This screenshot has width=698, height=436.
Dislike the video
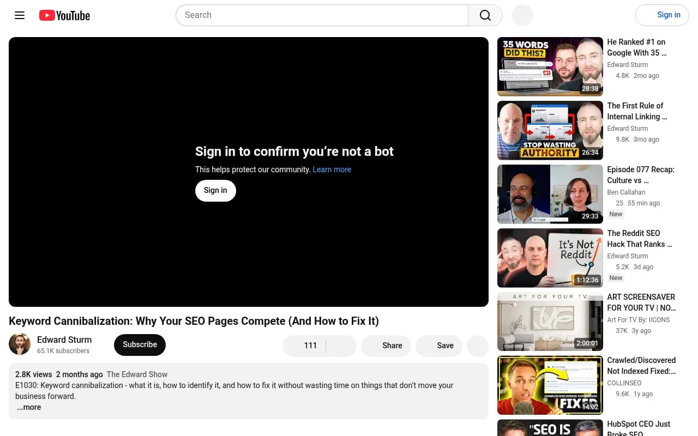coord(341,346)
